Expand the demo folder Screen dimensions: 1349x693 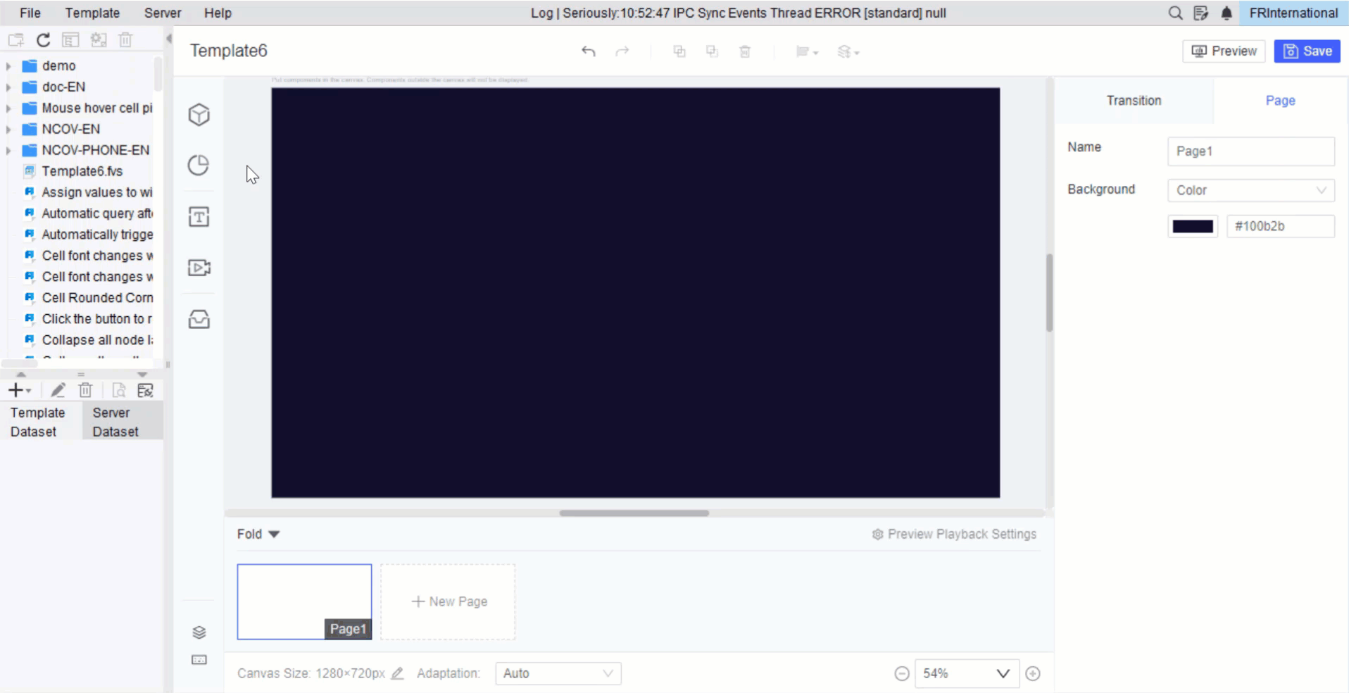click(8, 66)
